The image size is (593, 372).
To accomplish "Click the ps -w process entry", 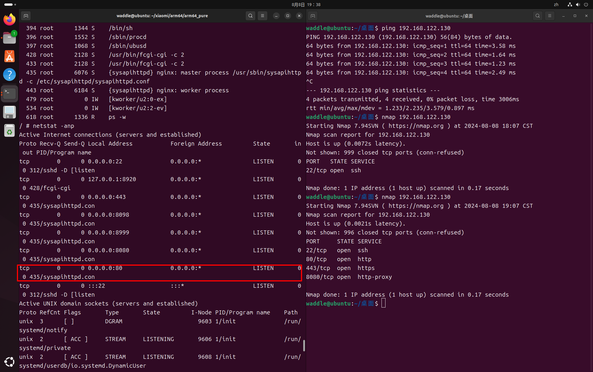I will click(x=117, y=117).
